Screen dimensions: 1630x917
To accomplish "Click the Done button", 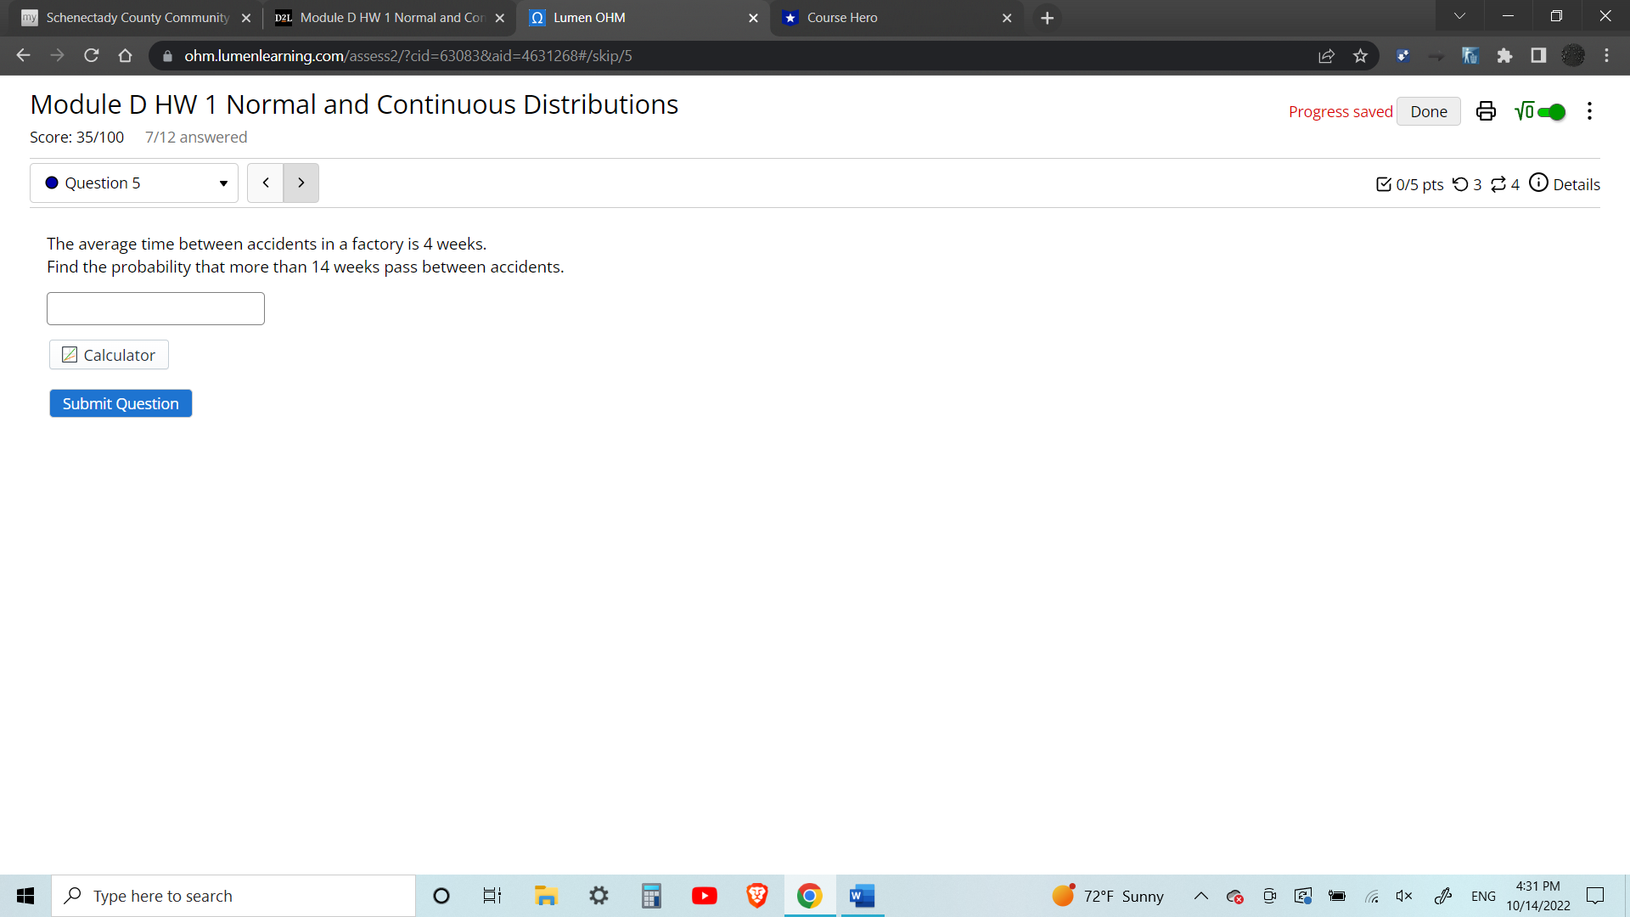I will (x=1428, y=112).
